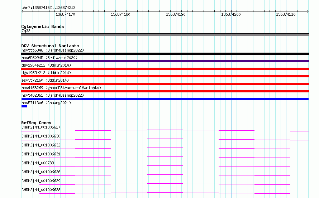Screen dimensions: 319x198
Task: Click transcript label CHRM2|NM_001006631
Action: coord(41,154)
